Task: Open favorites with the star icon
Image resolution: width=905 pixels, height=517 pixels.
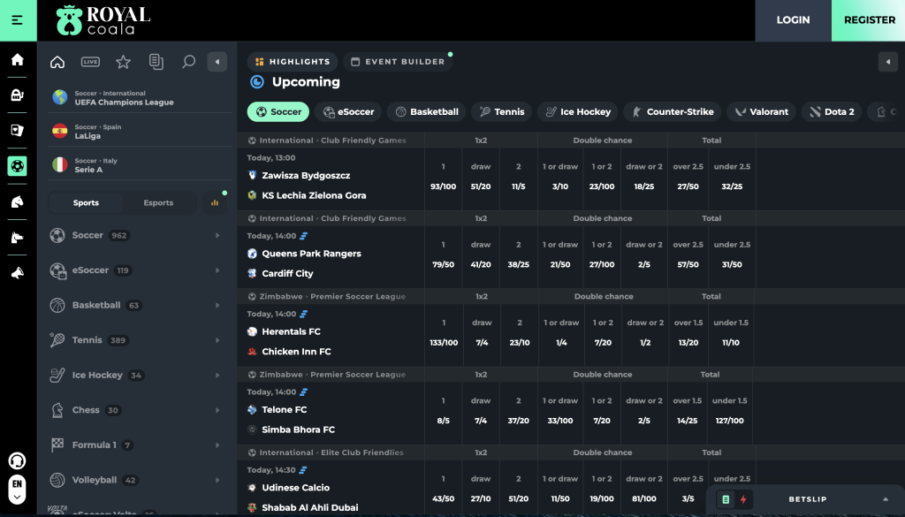Action: pos(123,62)
